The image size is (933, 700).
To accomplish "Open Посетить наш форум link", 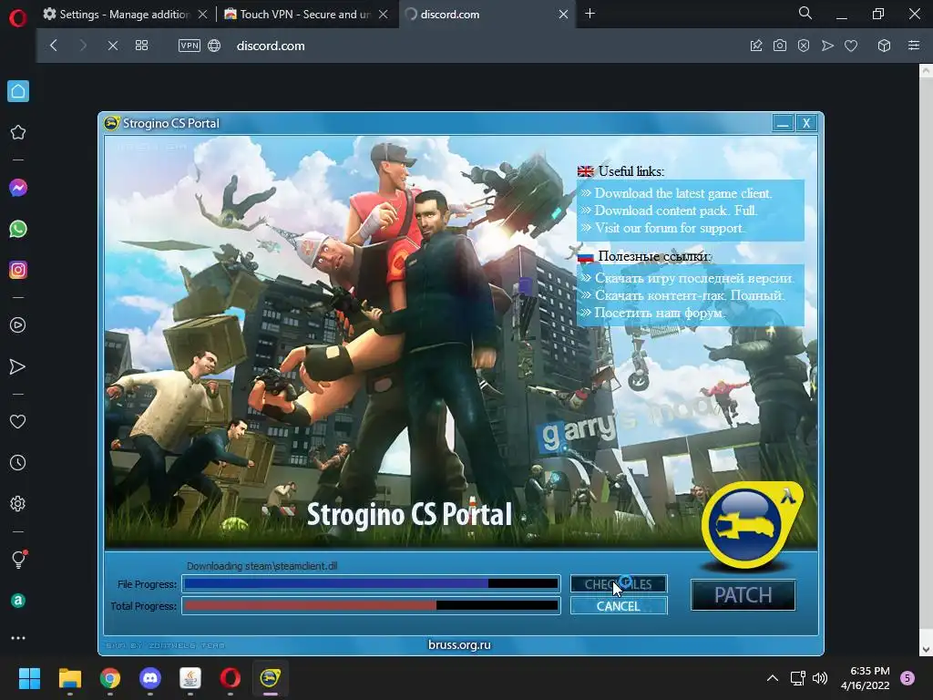I will [x=660, y=313].
